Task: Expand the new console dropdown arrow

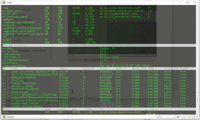Action: [181, 116]
